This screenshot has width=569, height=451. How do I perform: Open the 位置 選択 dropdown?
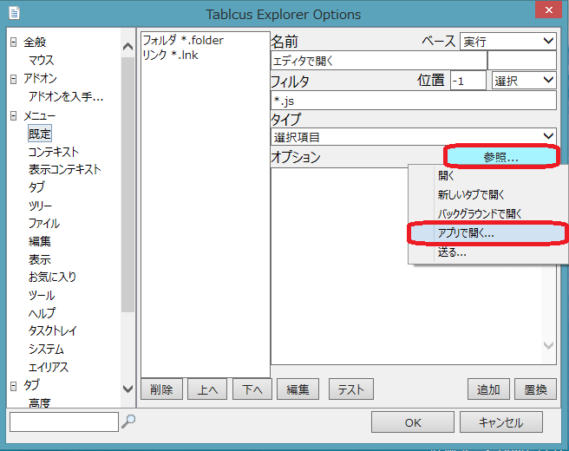[523, 81]
